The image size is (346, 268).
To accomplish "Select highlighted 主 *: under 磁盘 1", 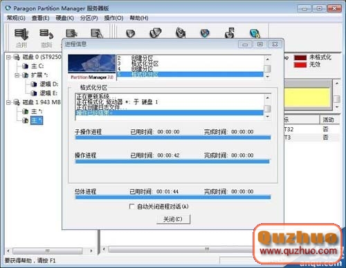I will point(37,120).
